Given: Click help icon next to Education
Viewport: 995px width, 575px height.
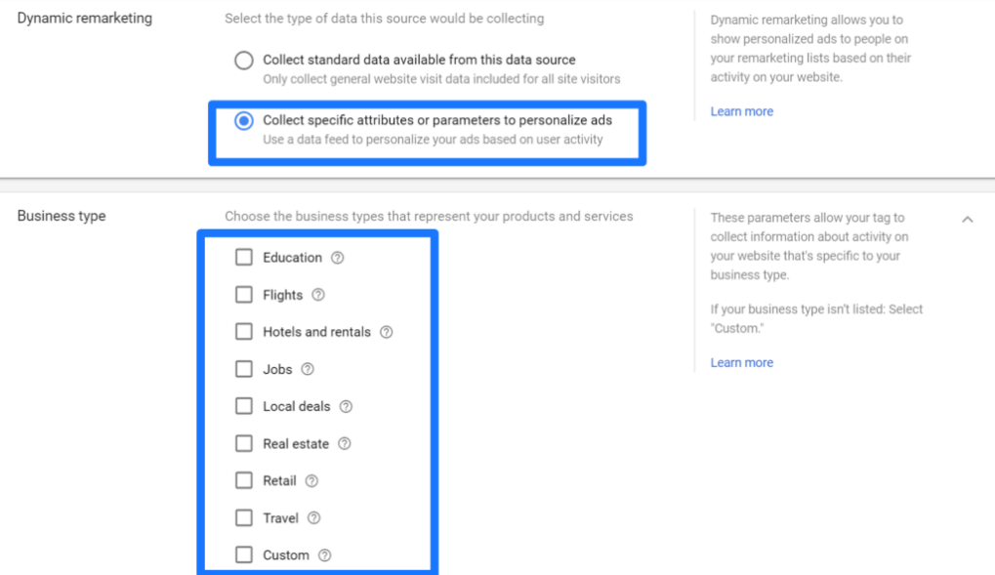Looking at the screenshot, I should (x=338, y=258).
